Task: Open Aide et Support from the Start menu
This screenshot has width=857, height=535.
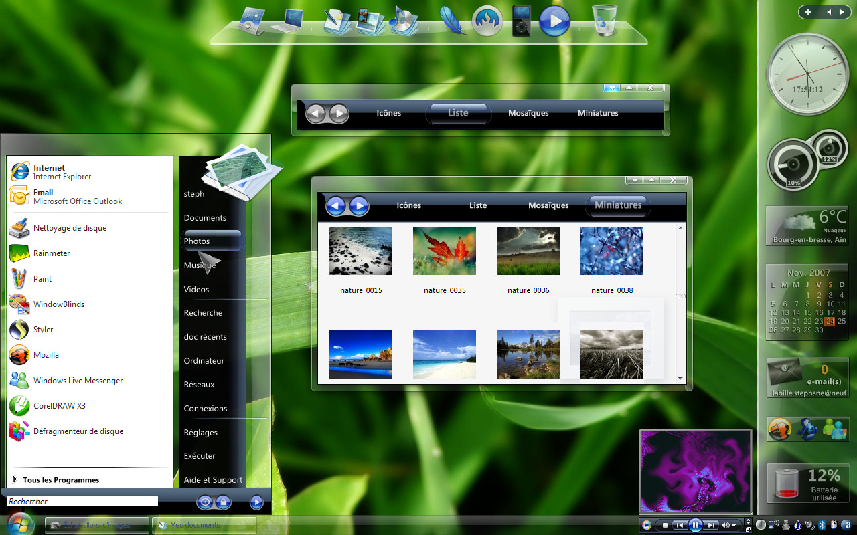Action: [x=213, y=479]
